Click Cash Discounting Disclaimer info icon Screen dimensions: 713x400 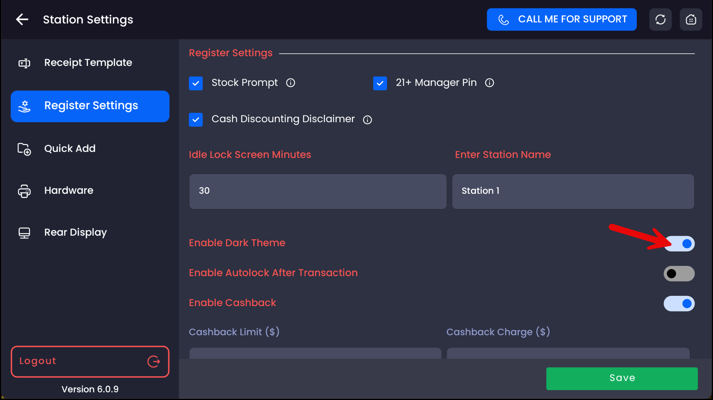(x=367, y=120)
